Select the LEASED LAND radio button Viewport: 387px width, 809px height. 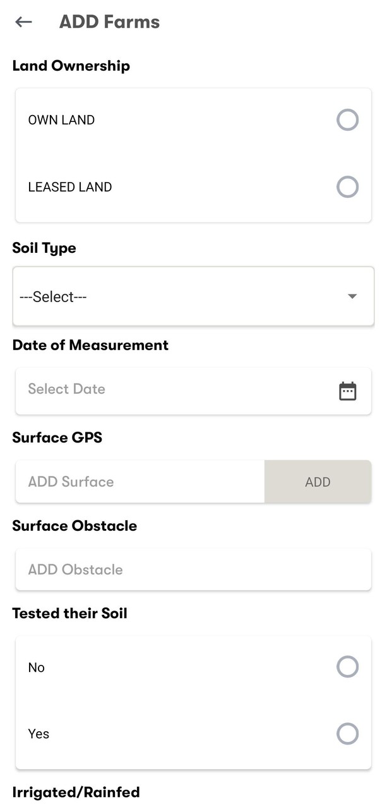point(347,187)
